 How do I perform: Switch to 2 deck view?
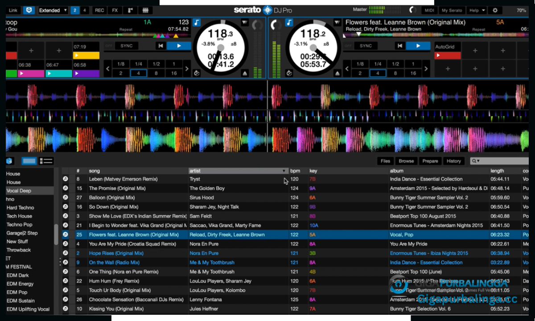pos(75,10)
